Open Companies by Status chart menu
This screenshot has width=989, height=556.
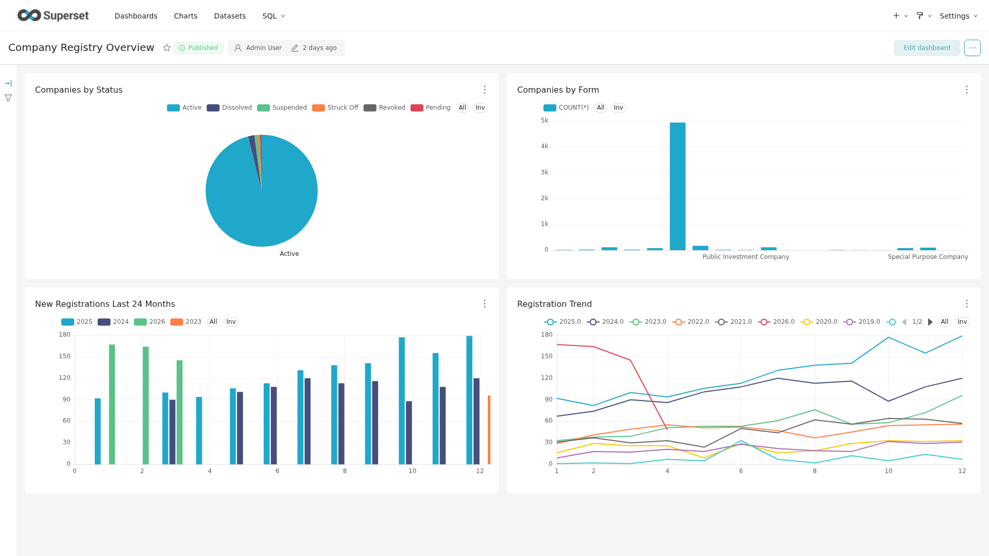pyautogui.click(x=484, y=90)
